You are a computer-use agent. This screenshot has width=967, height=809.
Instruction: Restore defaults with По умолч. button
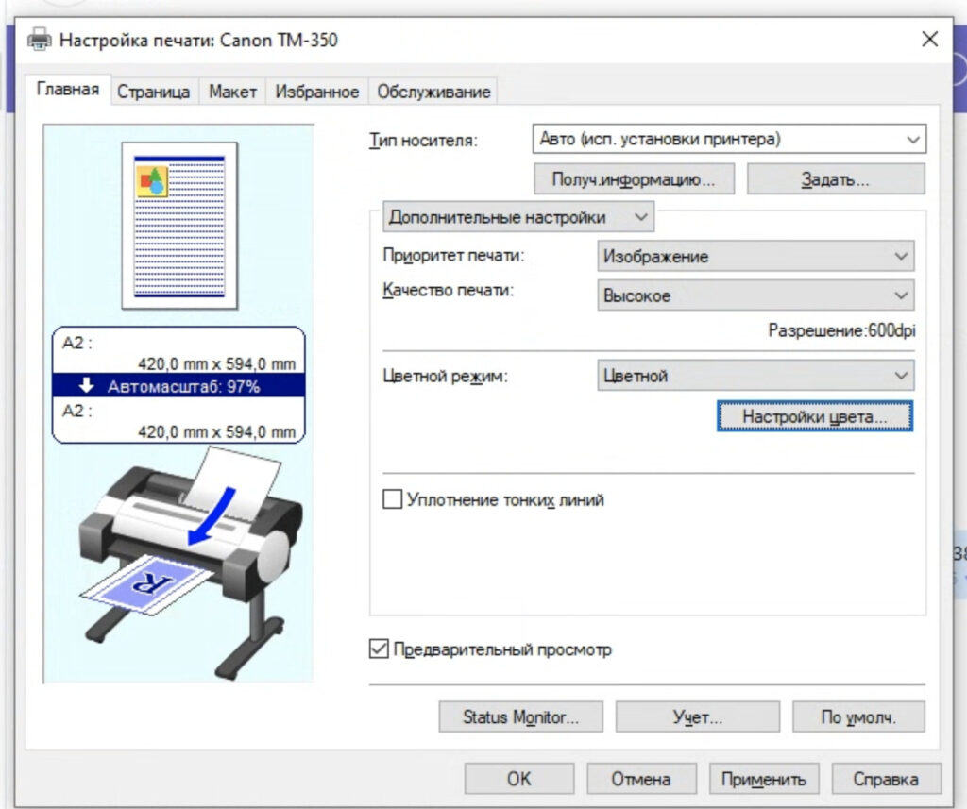pos(858,716)
